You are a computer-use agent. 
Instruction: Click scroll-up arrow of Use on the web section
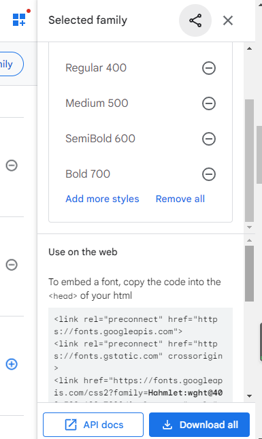click(x=249, y=240)
